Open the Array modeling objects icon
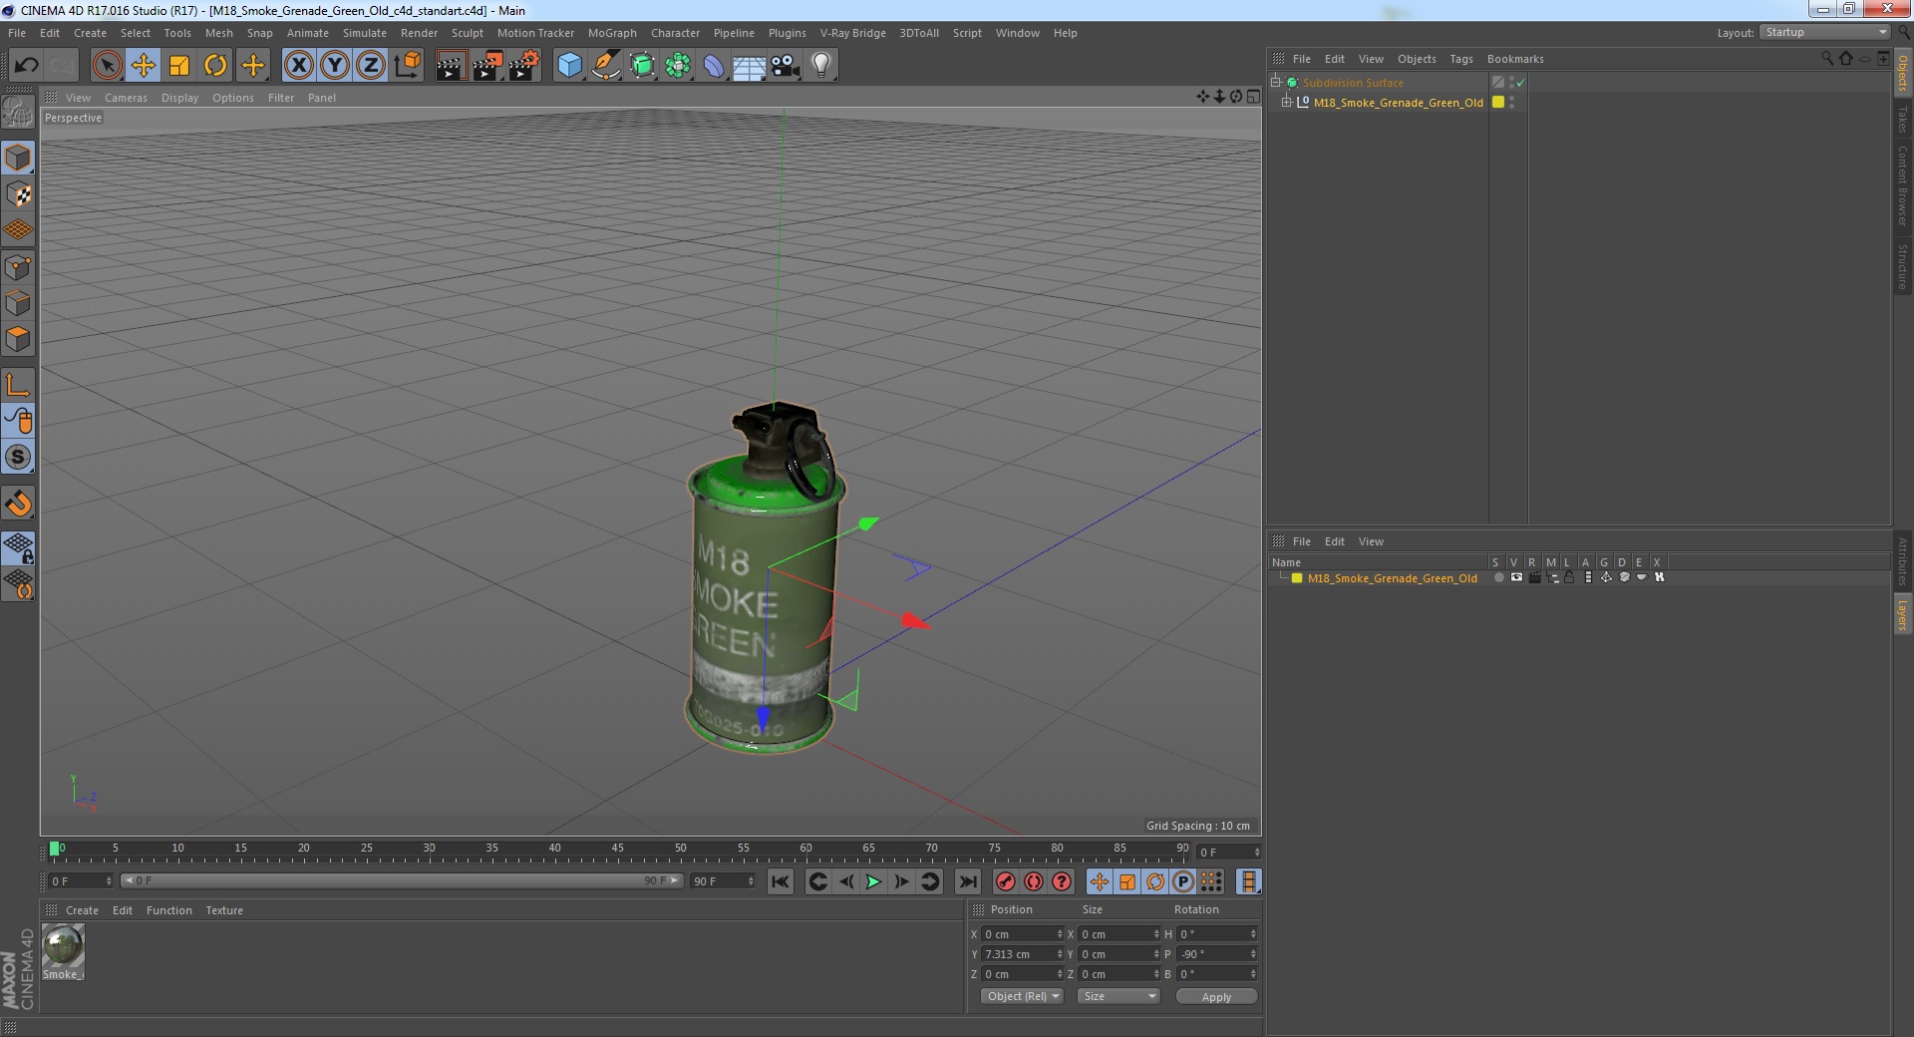The width and height of the screenshot is (1914, 1037). click(x=678, y=66)
